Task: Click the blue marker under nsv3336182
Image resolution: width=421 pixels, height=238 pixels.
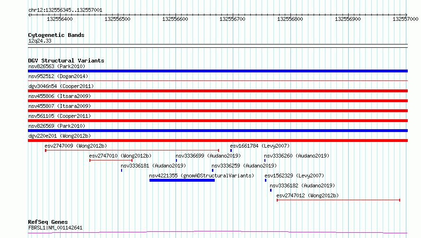Action: (x=271, y=190)
